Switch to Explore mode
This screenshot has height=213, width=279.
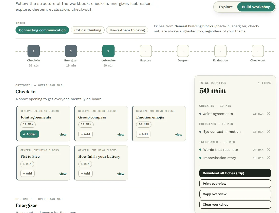tap(226, 7)
